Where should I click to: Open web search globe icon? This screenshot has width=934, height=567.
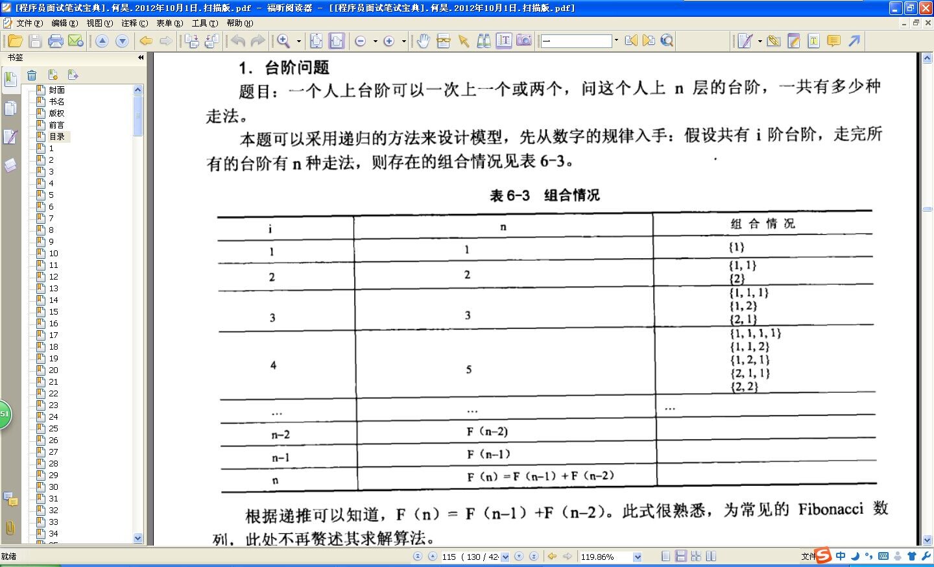[667, 41]
